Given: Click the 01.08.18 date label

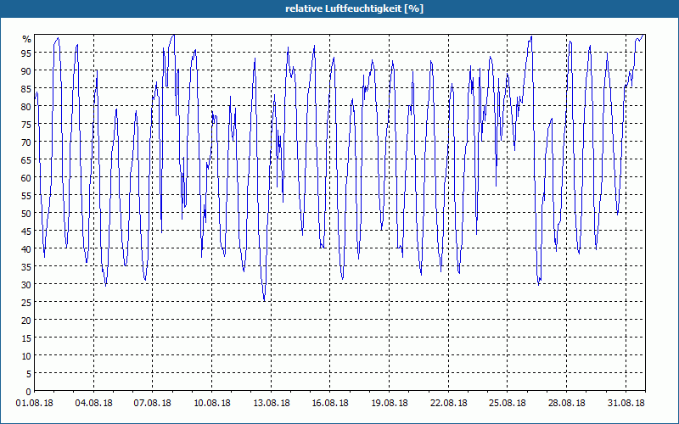Looking at the screenshot, I should (35, 403).
